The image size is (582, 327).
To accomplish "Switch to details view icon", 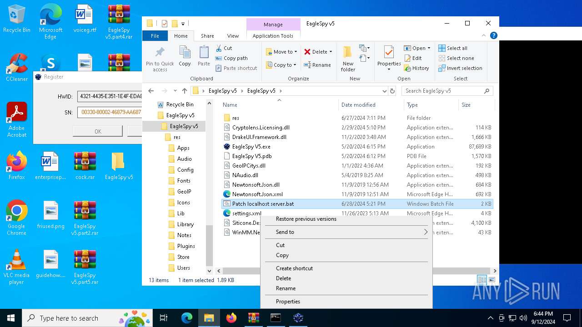I will 482,280.
